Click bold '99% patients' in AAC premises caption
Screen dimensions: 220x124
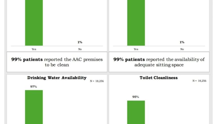(27, 59)
